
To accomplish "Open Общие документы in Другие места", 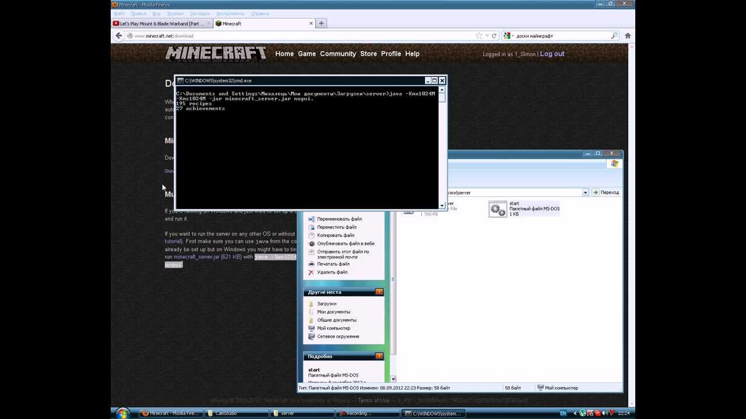I will pyautogui.click(x=332, y=320).
